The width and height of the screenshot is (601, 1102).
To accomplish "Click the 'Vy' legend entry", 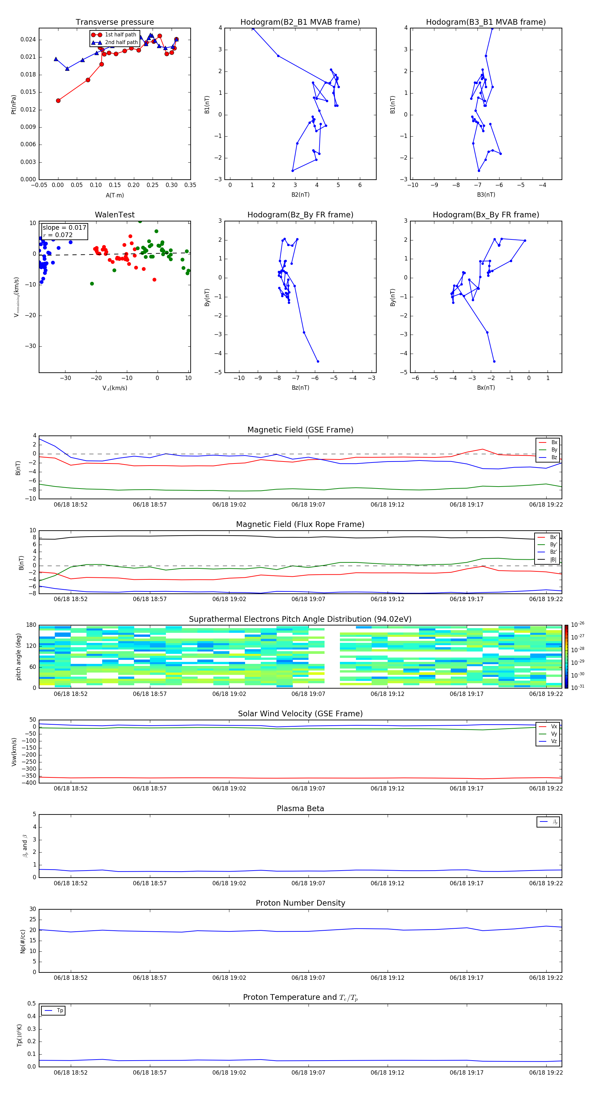I will pos(548,734).
